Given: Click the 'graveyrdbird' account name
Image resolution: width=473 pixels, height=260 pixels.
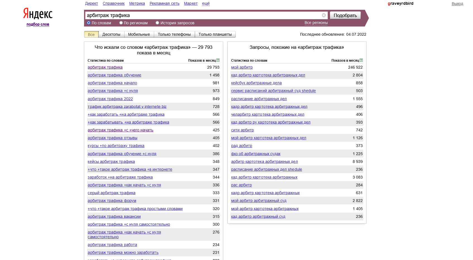Looking at the screenshot, I should [400, 3].
